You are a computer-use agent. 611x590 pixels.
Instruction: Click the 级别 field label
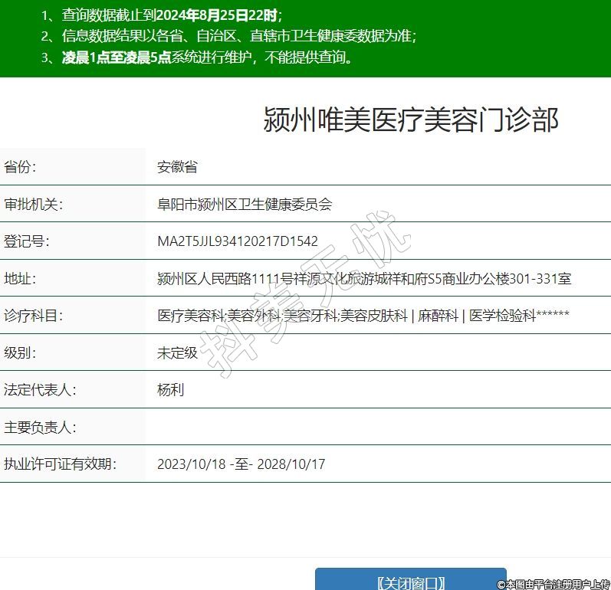[21, 353]
